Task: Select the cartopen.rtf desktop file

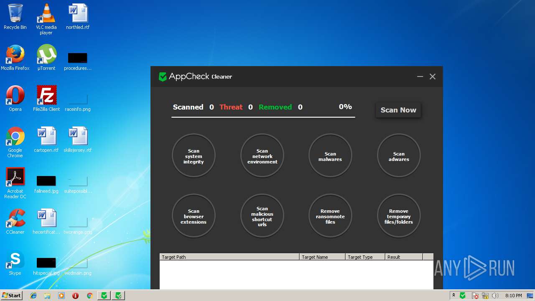Action: (x=46, y=140)
